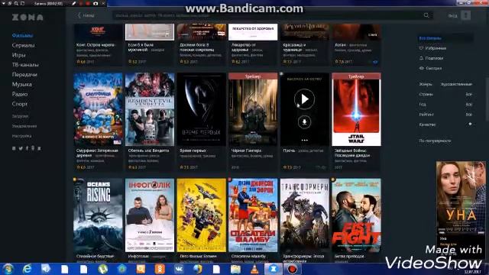489x275 pixels.
Task: Open the user profile icon next to Вход
Action: tap(465, 15)
